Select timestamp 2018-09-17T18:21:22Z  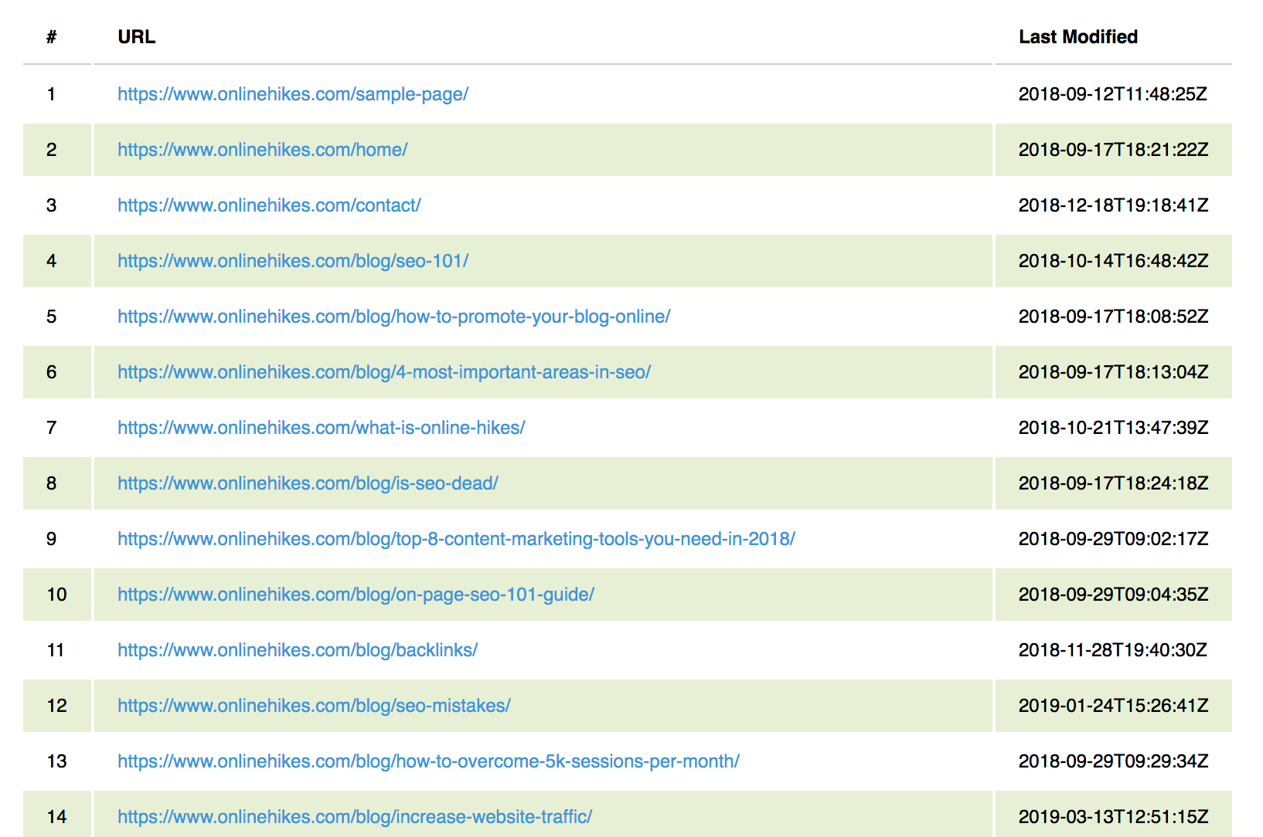pos(1113,150)
